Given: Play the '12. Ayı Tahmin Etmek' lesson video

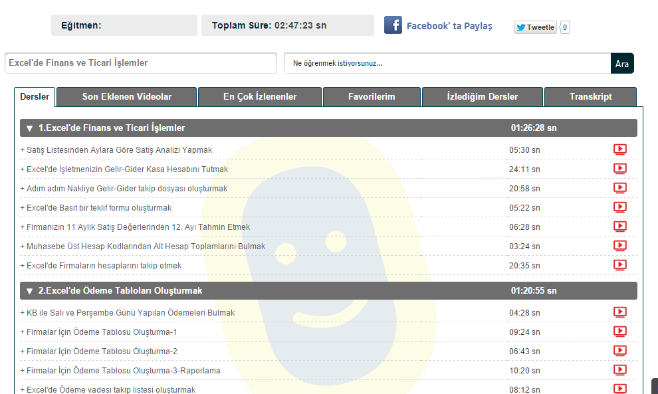Looking at the screenshot, I should (619, 227).
